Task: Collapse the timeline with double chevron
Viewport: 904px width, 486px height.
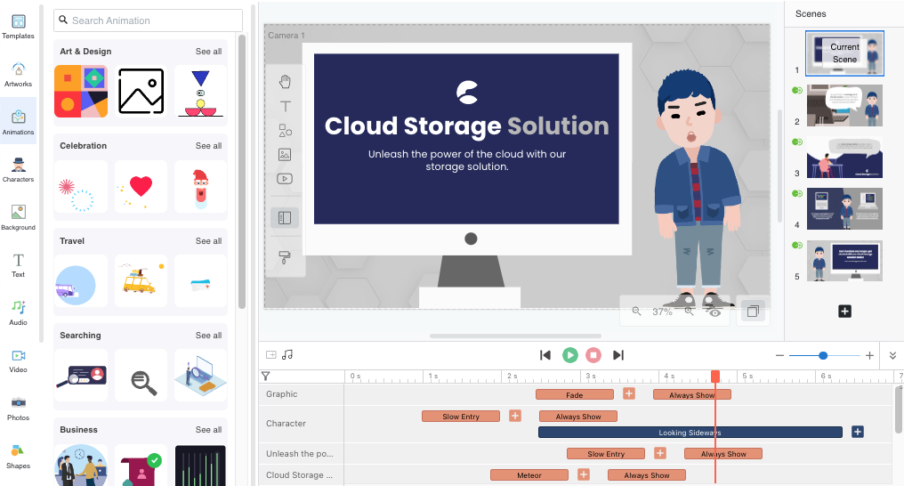Action: (x=892, y=355)
